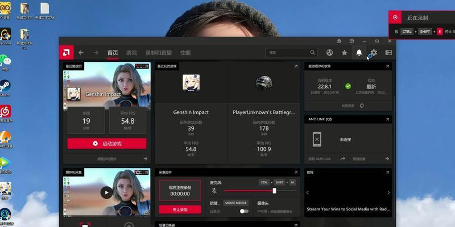Go forward with the right arrow
Viewport: 455px width, 227px height.
pyautogui.click(x=96, y=52)
